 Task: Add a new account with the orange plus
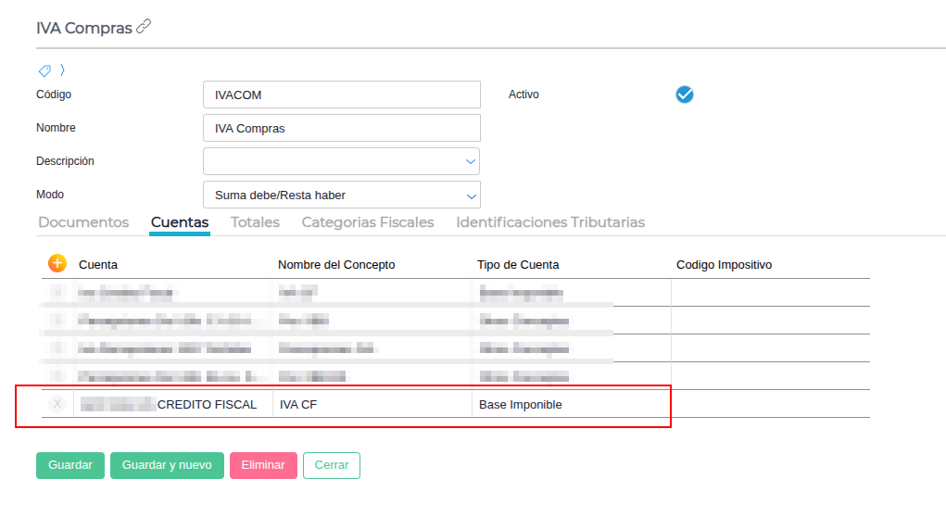tap(57, 263)
